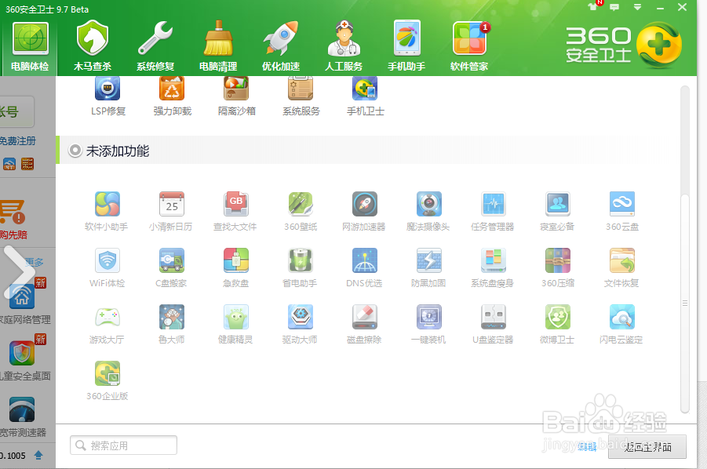The image size is (707, 469).
Task: Open the 软件管家 tab
Action: click(x=469, y=47)
